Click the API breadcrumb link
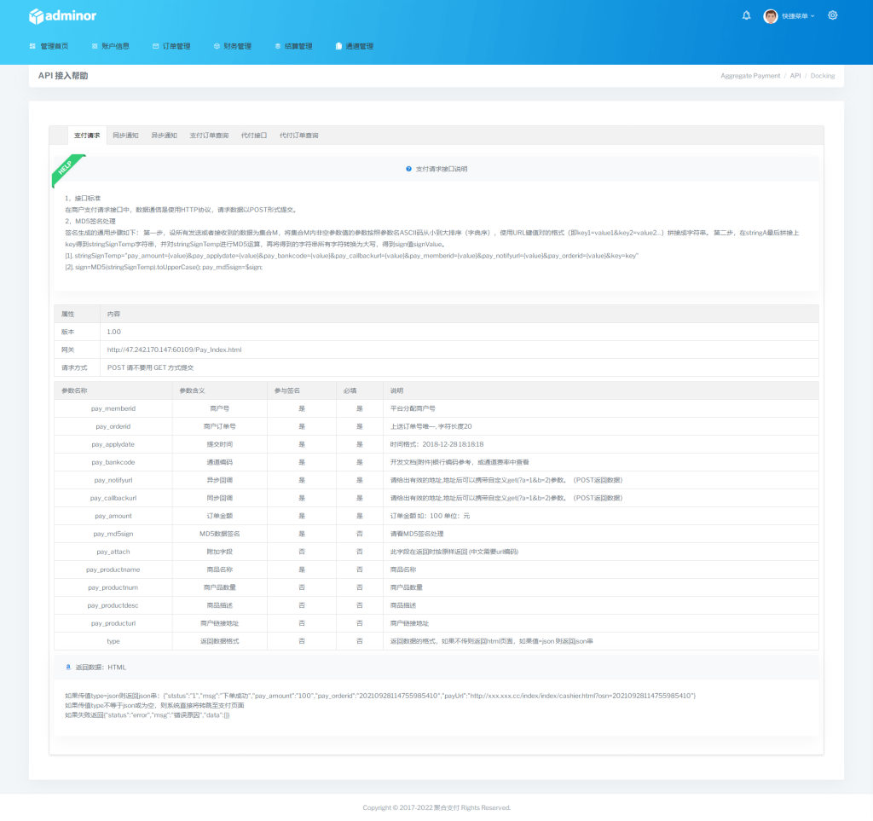 (x=795, y=76)
